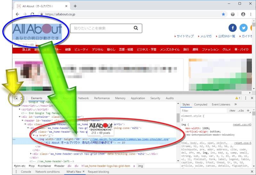
Task: Toggle the DevTools device toolbar icon
Action: pyautogui.click(x=22, y=98)
